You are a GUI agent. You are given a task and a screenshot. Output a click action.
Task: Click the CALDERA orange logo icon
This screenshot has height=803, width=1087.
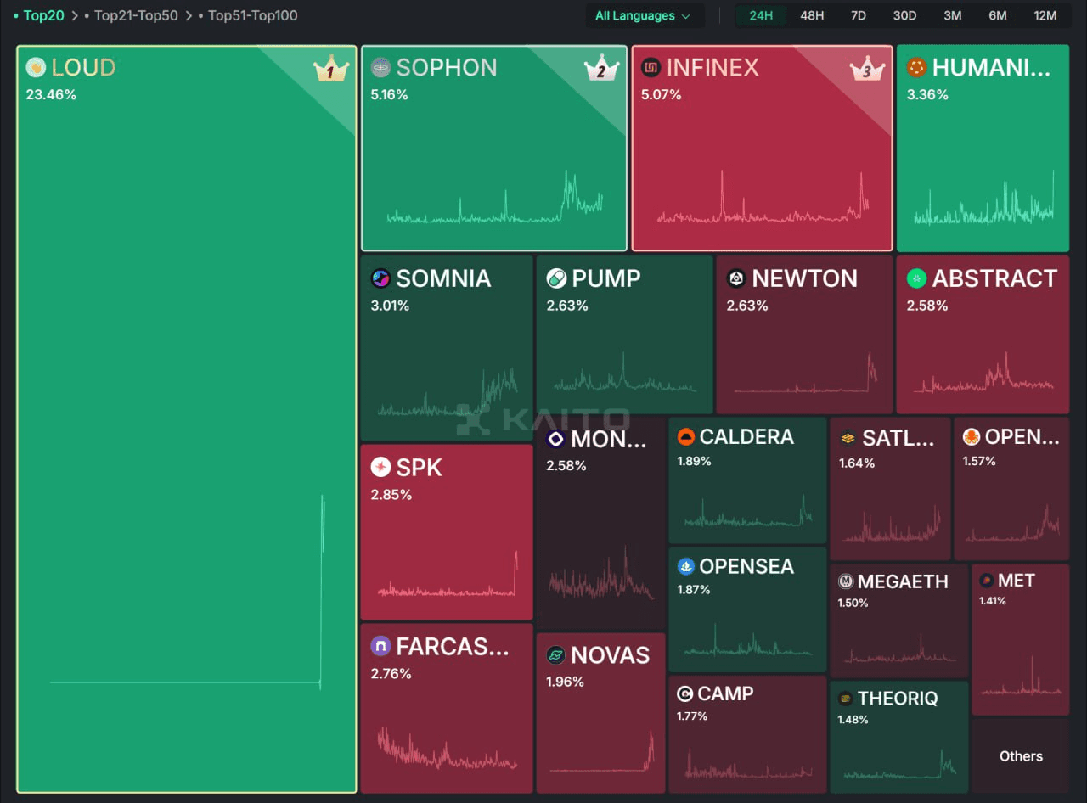point(686,437)
